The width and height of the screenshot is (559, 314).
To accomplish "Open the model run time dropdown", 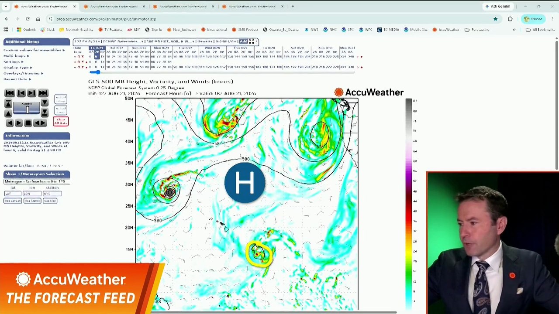I will point(87,41).
